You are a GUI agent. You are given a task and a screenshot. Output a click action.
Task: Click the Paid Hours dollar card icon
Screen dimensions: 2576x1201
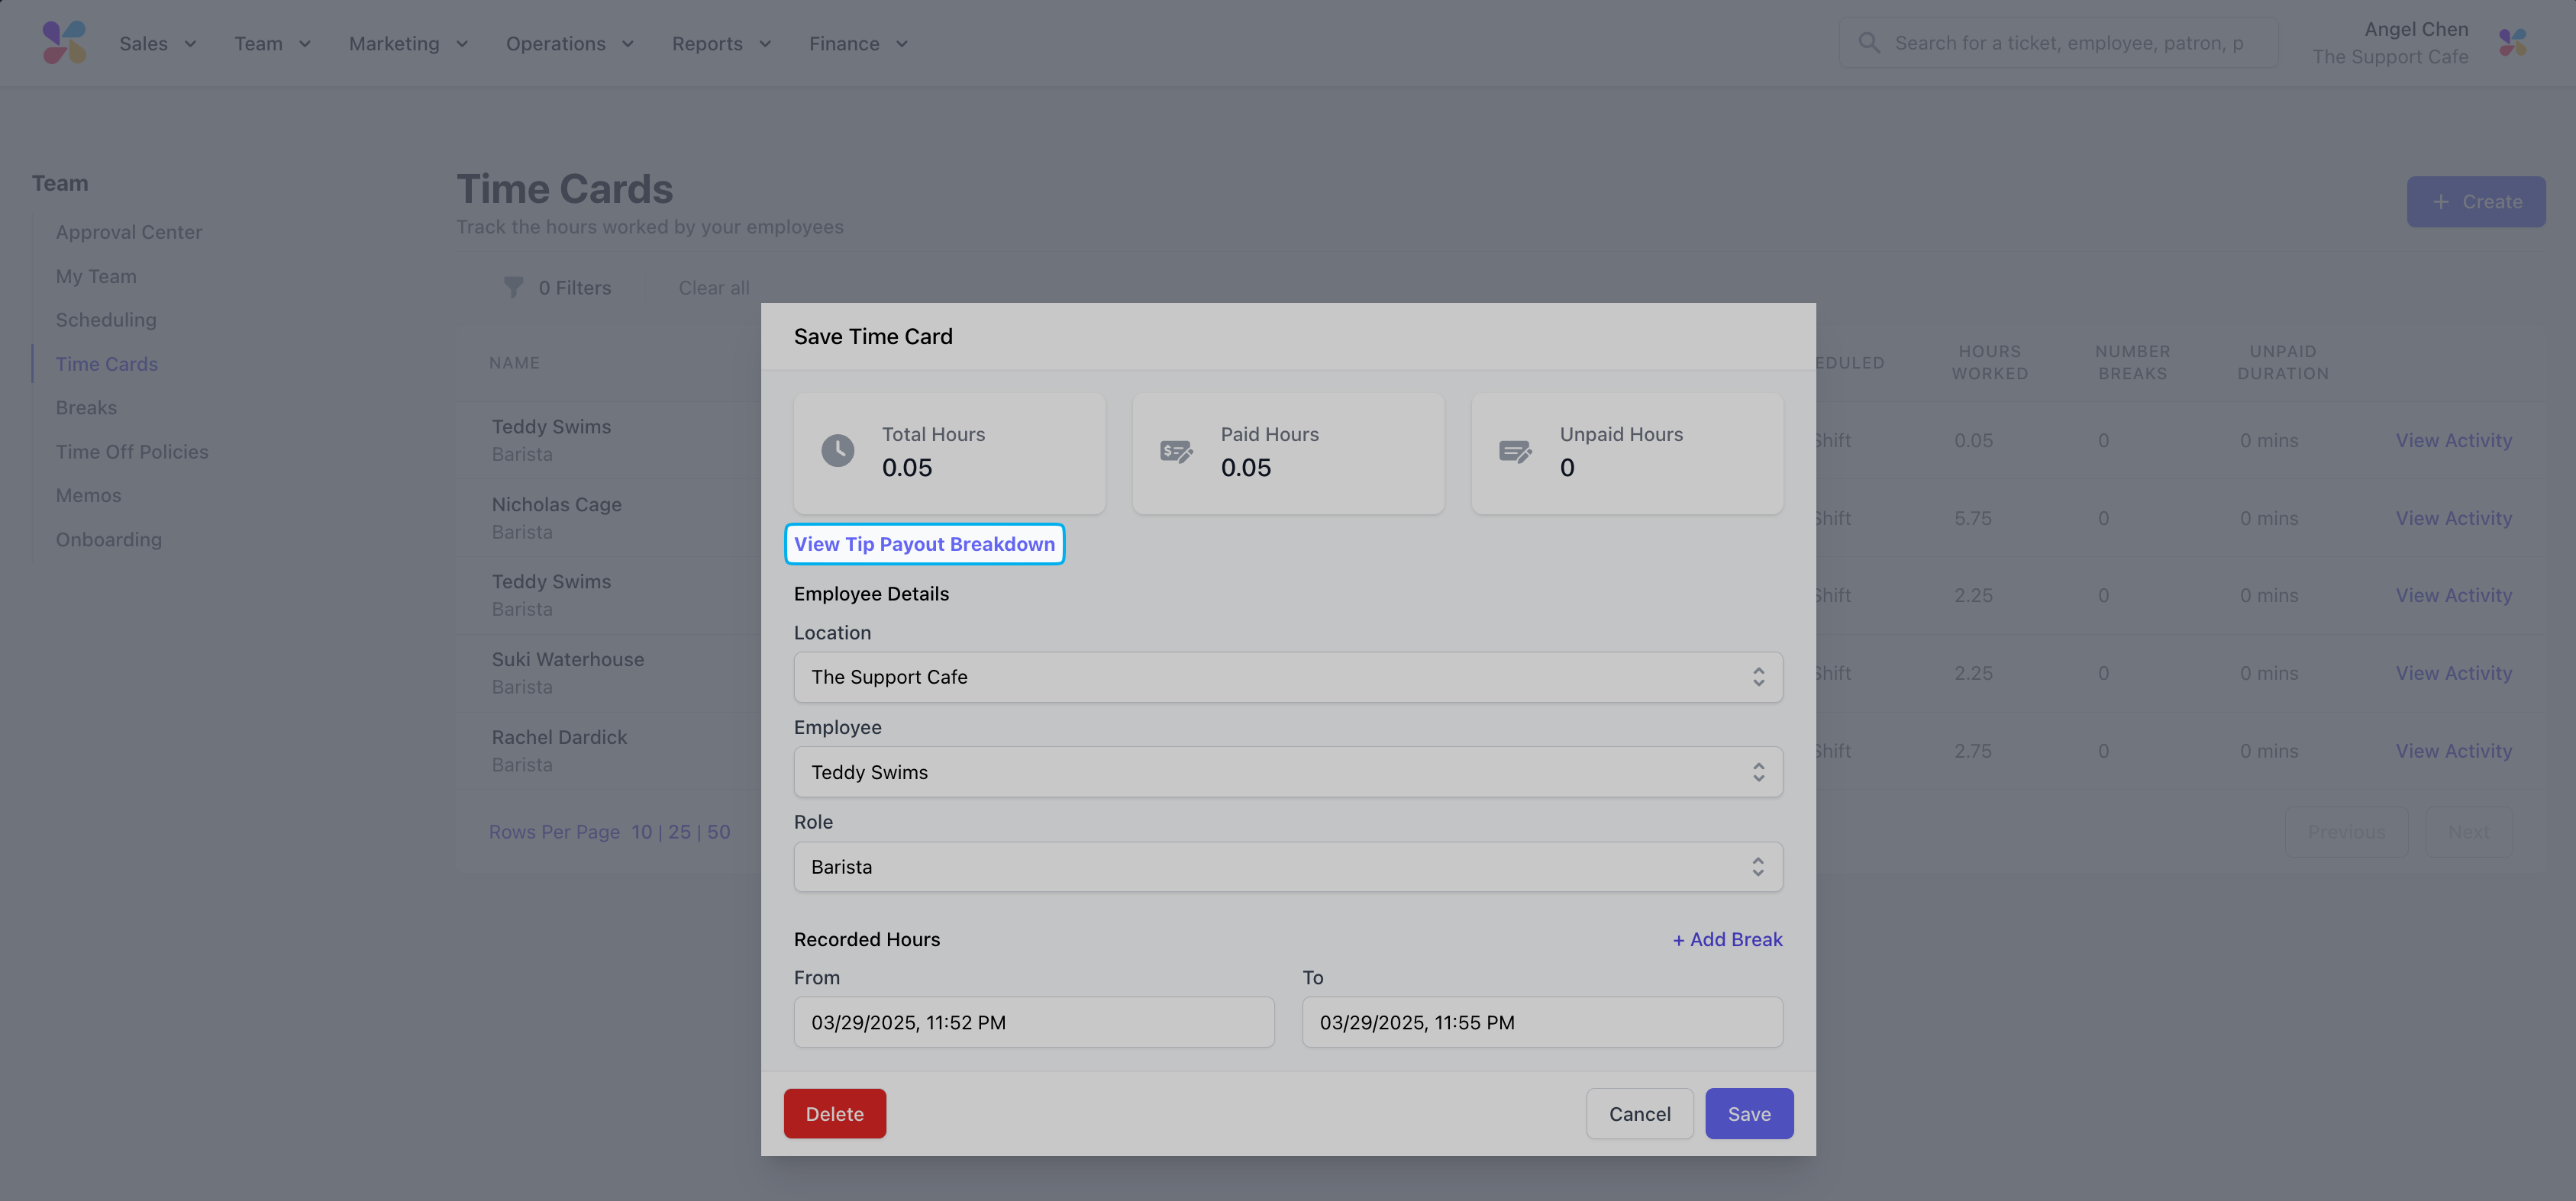click(1176, 452)
